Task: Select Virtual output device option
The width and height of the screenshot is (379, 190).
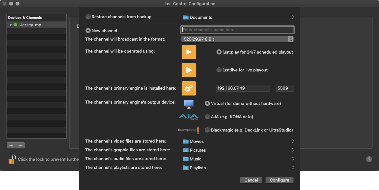Action: point(207,103)
